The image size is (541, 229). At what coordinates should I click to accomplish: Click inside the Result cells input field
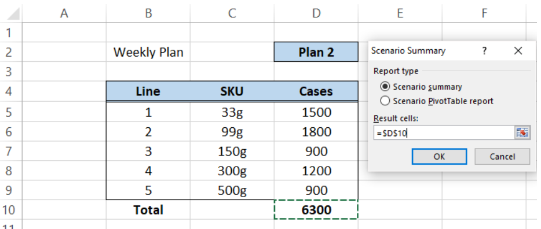click(444, 132)
